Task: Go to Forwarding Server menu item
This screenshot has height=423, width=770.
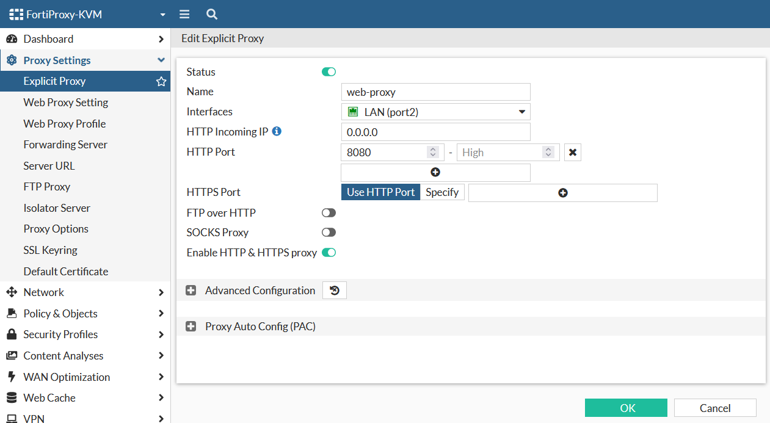Action: point(65,145)
